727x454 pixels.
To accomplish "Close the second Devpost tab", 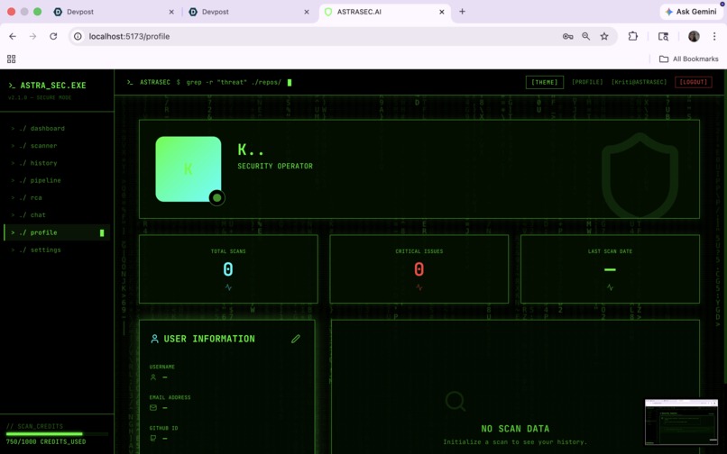I will [307, 12].
